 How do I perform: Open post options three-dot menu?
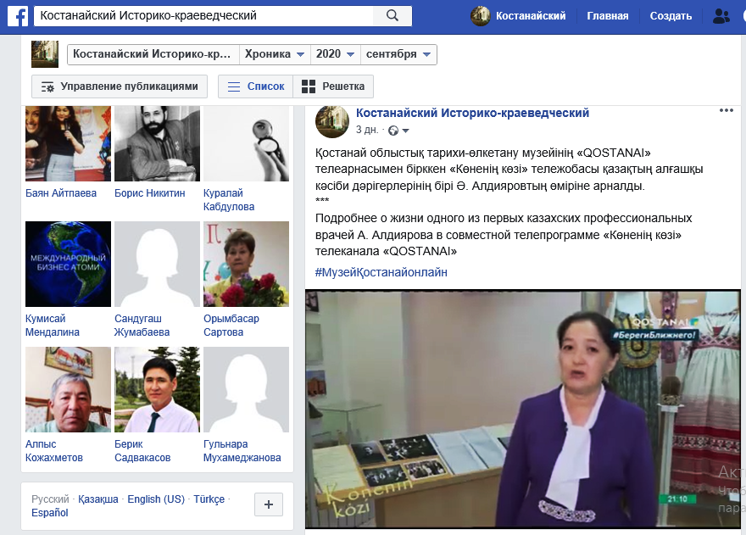tap(727, 111)
